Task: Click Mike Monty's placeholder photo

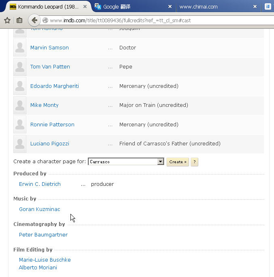Action: pos(20,105)
